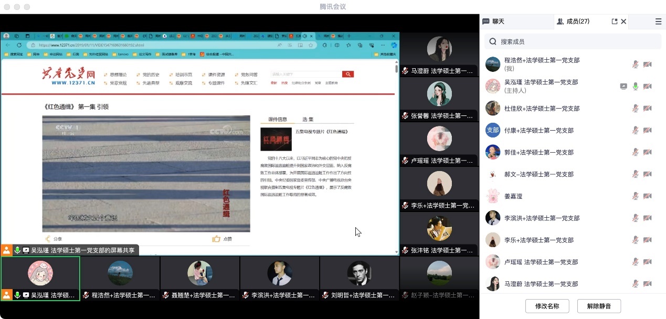Click the camera-off icon for 杜佳欣
The height and width of the screenshot is (319, 666).
[648, 109]
